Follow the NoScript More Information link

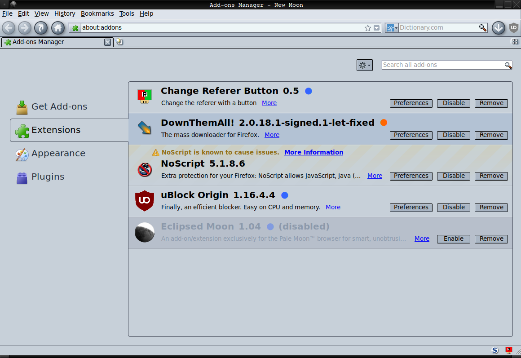pyautogui.click(x=313, y=152)
